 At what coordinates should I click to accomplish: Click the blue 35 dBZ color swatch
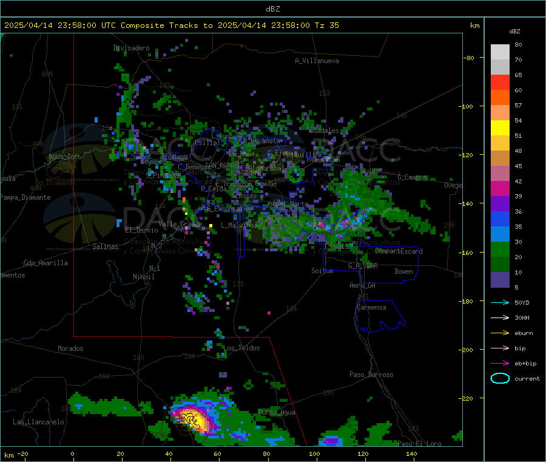pos(500,219)
